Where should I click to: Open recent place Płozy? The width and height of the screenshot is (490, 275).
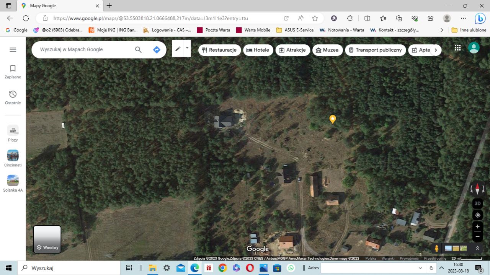tap(13, 133)
